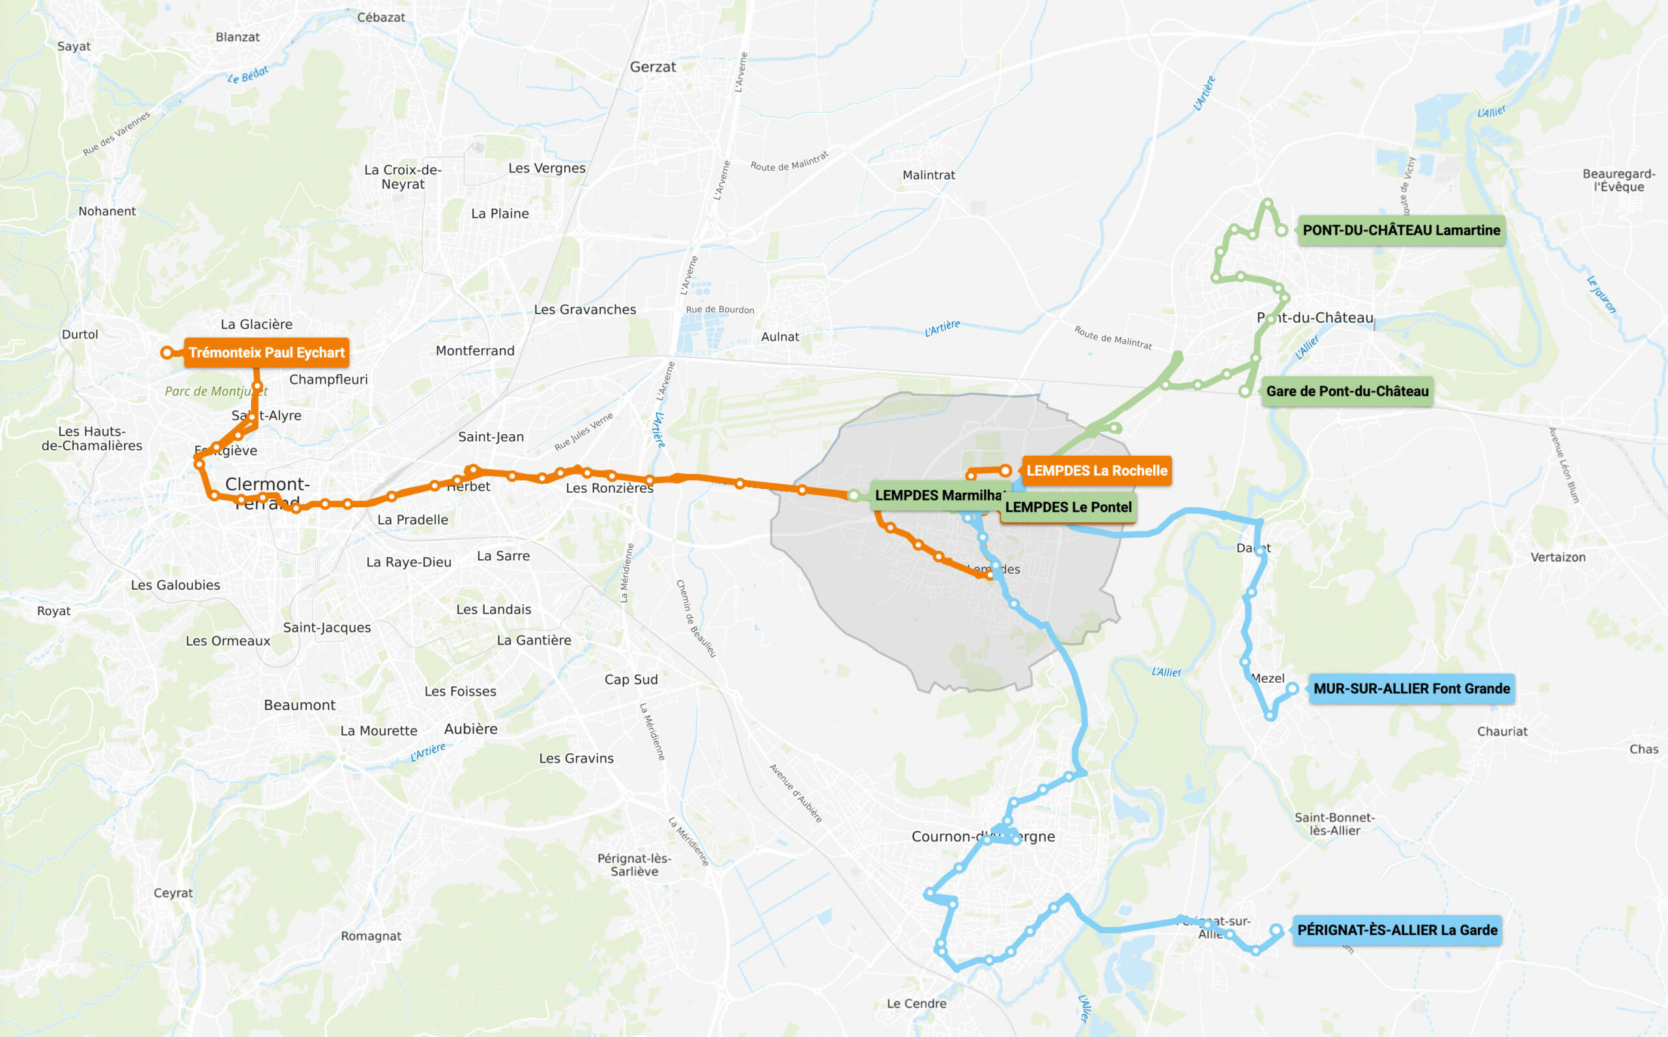The width and height of the screenshot is (1668, 1037).
Task: Click the La Garde terminus stop circle
Action: click(1276, 931)
